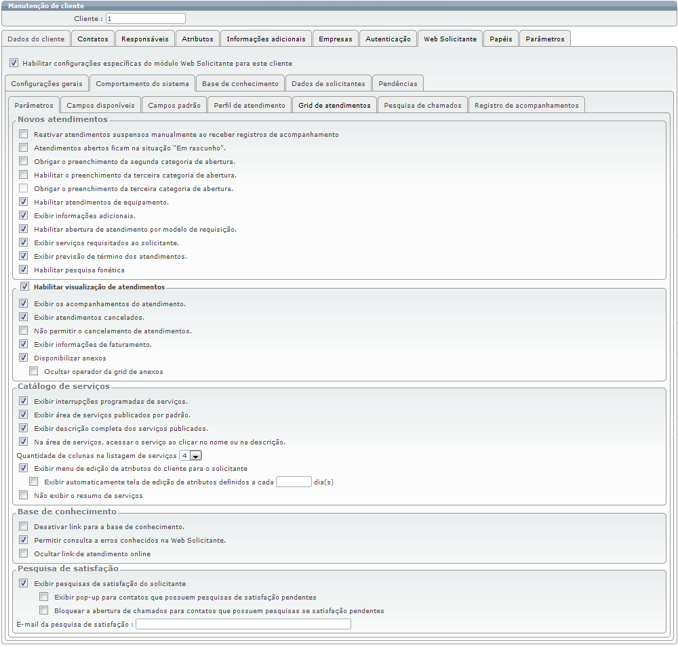Screen dimensions: 678x647
Task: Enable Obrigar preenchimento da segunda categoria
Action: 23,161
